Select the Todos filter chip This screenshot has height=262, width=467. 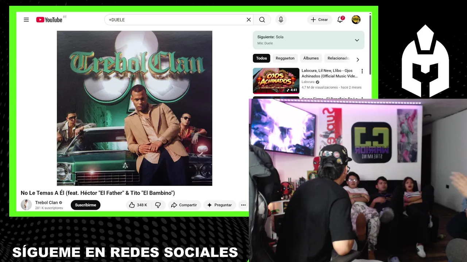pos(261,58)
